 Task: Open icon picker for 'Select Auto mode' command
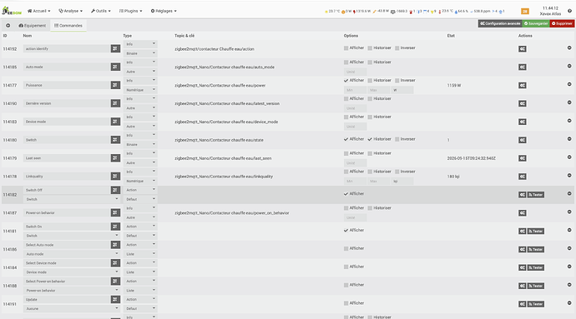click(115, 245)
